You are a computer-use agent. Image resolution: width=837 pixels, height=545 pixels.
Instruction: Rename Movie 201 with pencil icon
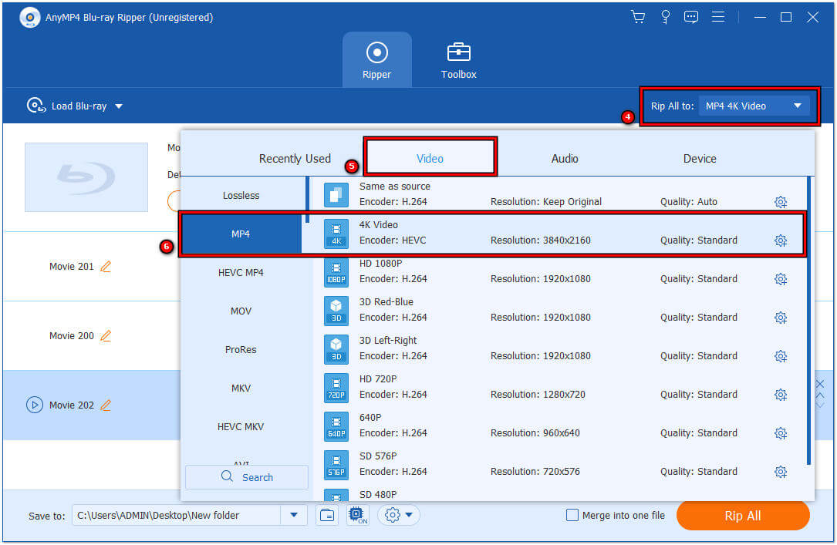coord(106,266)
